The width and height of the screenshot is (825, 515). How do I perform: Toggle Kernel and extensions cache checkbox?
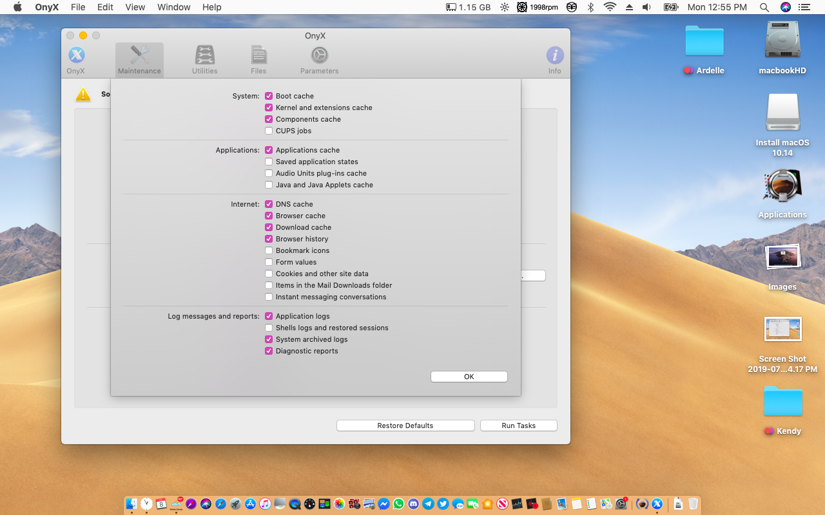[269, 108]
